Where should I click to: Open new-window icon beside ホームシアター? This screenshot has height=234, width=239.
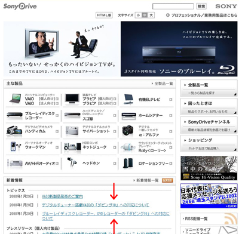171,115
